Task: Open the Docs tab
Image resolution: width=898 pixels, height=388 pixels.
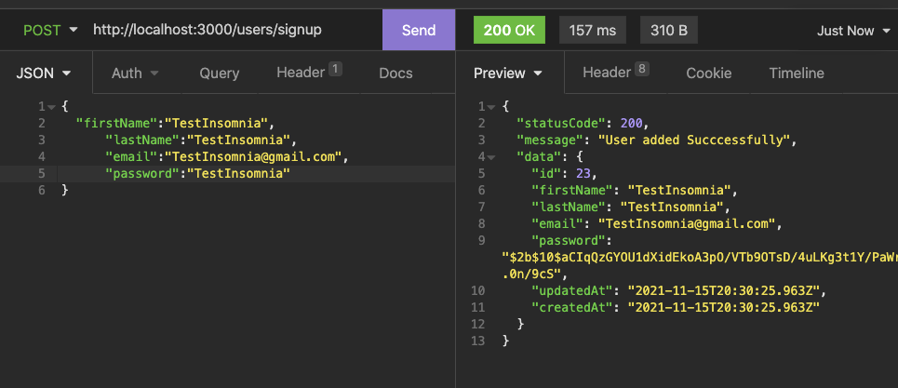Action: 395,73
